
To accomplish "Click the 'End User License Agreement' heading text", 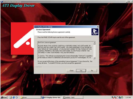I will click(47, 43).
